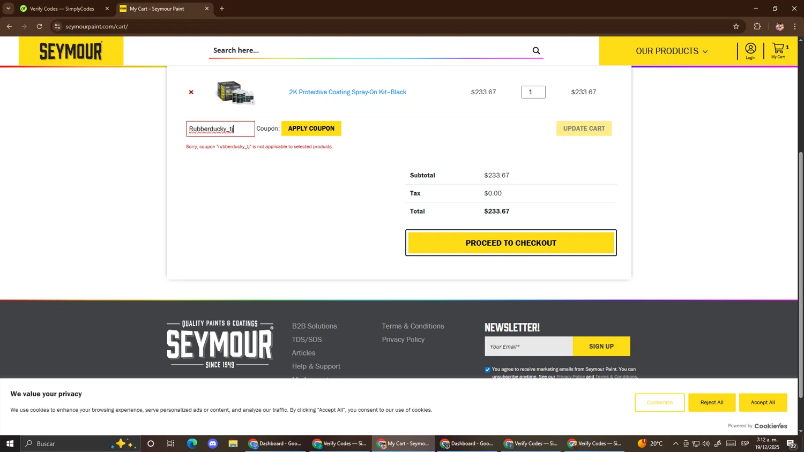
Task: Open the product thumbnail image
Action: click(235, 92)
